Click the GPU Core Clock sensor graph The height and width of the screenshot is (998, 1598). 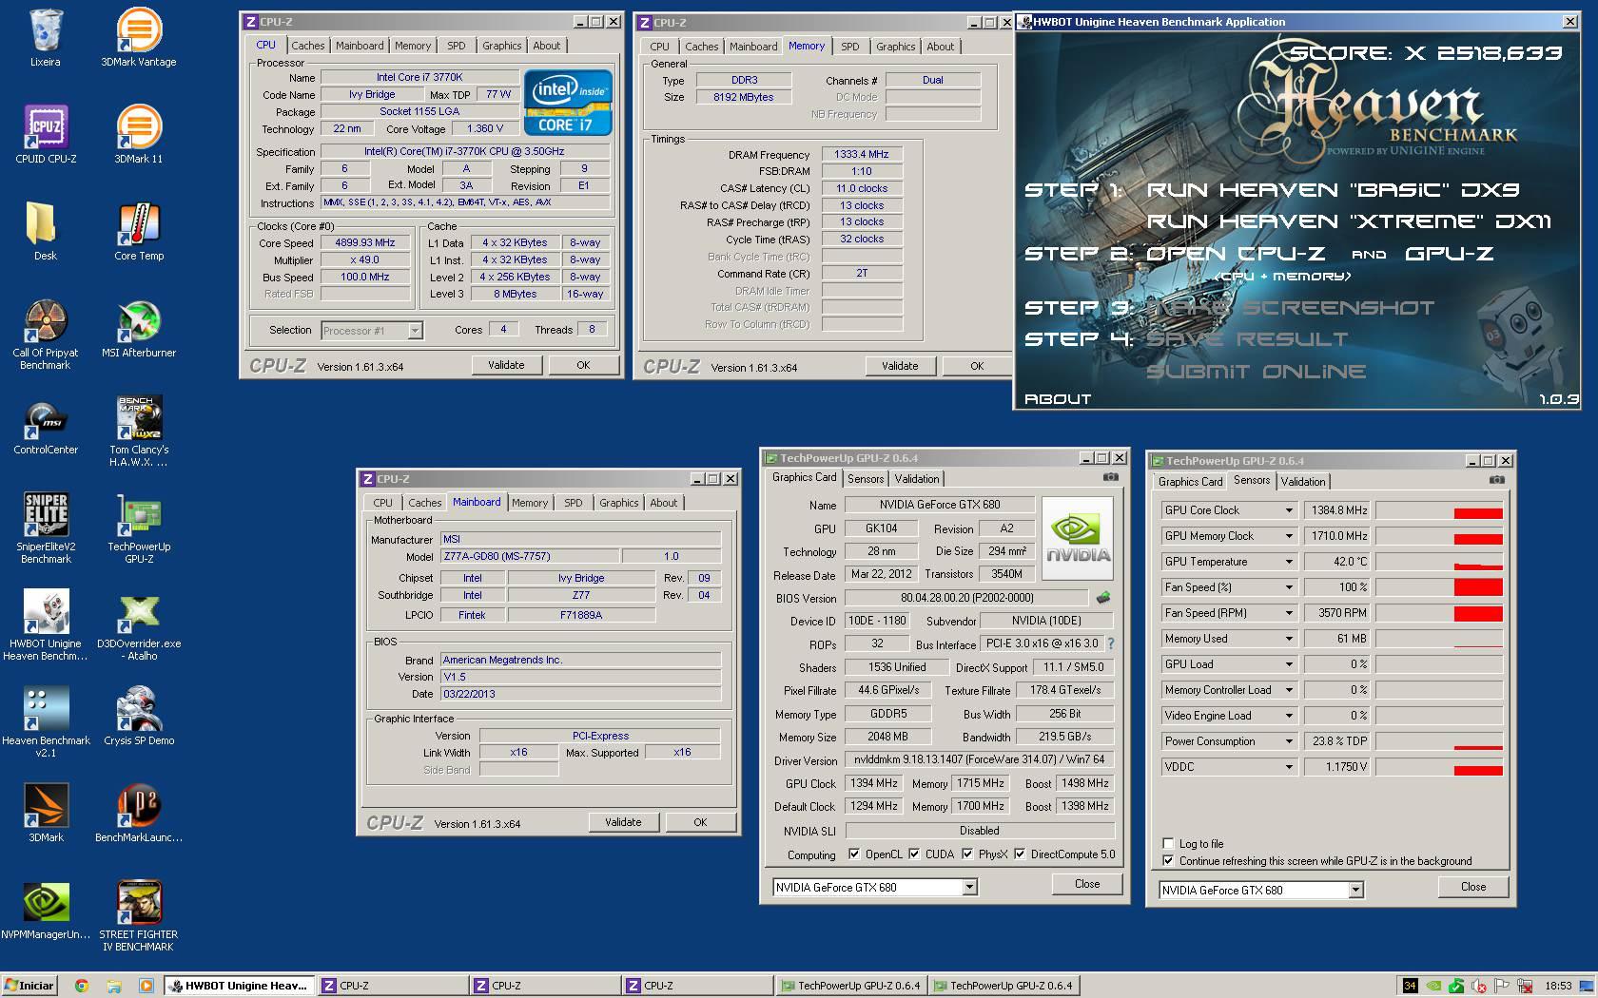pyautogui.click(x=1439, y=510)
